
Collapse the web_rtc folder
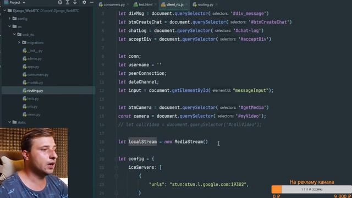[x=14, y=34]
